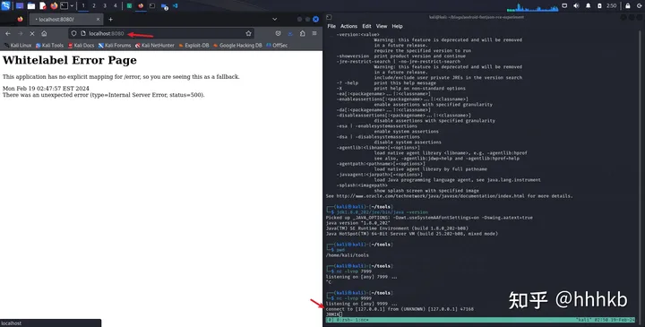Go forward one page in Firefox
The width and height of the screenshot is (645, 327).
pyautogui.click(x=20, y=34)
